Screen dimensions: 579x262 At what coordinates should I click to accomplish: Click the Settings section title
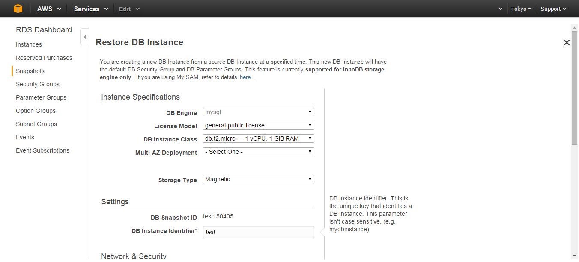tap(115, 202)
